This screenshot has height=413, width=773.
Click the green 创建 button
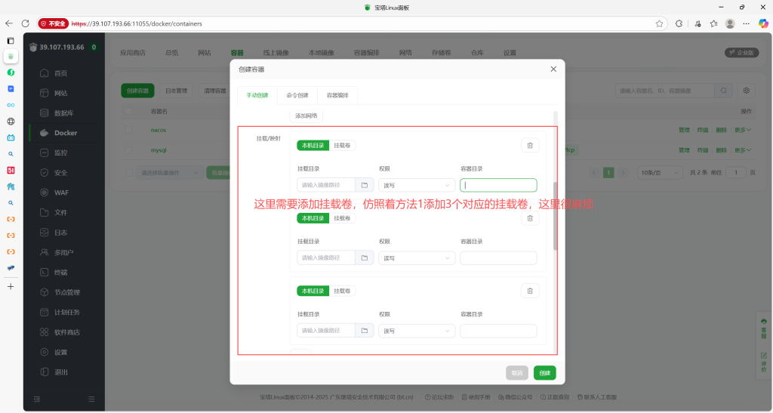tap(544, 373)
